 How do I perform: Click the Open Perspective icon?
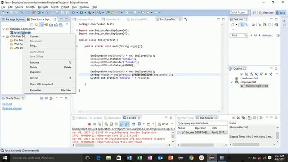pyautogui.click(x=254, y=13)
